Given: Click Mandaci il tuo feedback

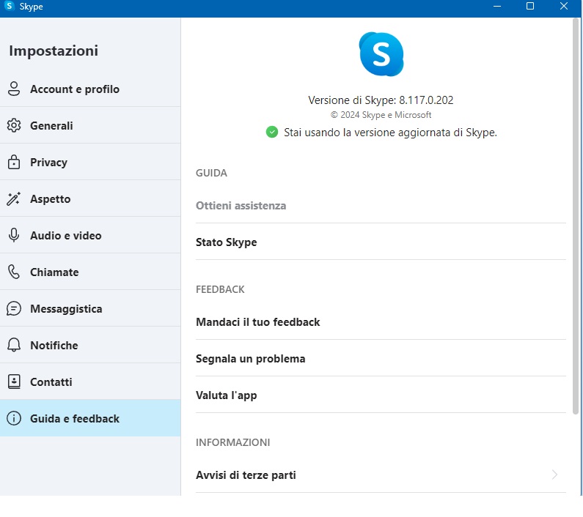Looking at the screenshot, I should click(381, 321).
